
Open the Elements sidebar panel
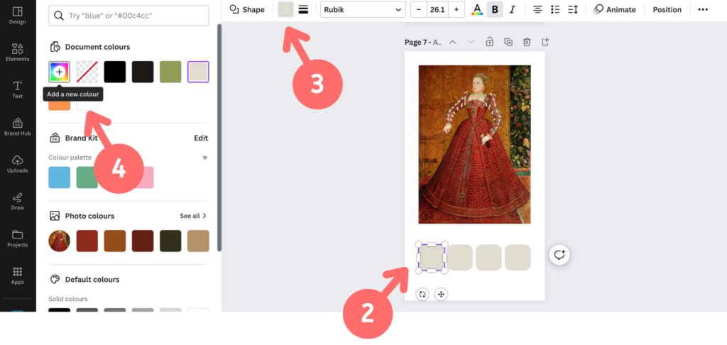coord(18,53)
